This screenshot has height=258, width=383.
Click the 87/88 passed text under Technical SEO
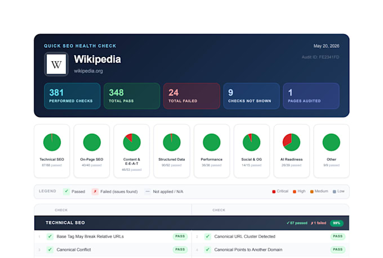pos(52,165)
